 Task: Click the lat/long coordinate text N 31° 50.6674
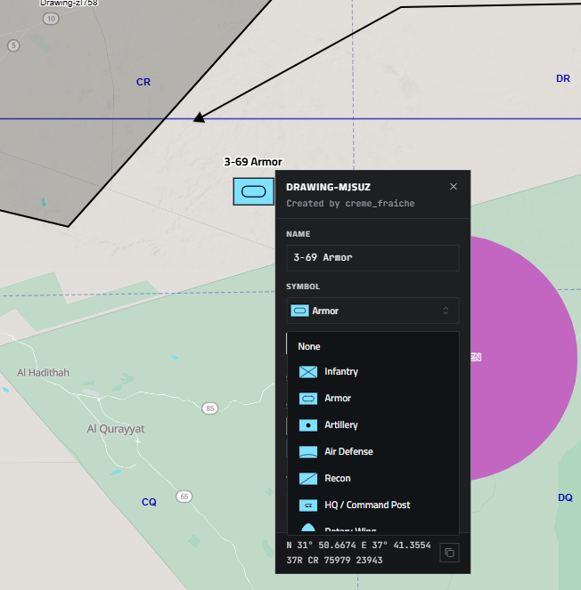coord(358,546)
